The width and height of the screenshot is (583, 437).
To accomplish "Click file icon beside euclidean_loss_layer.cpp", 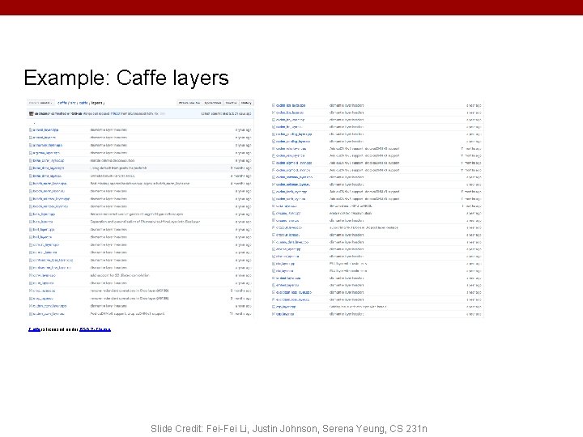I will 274,292.
